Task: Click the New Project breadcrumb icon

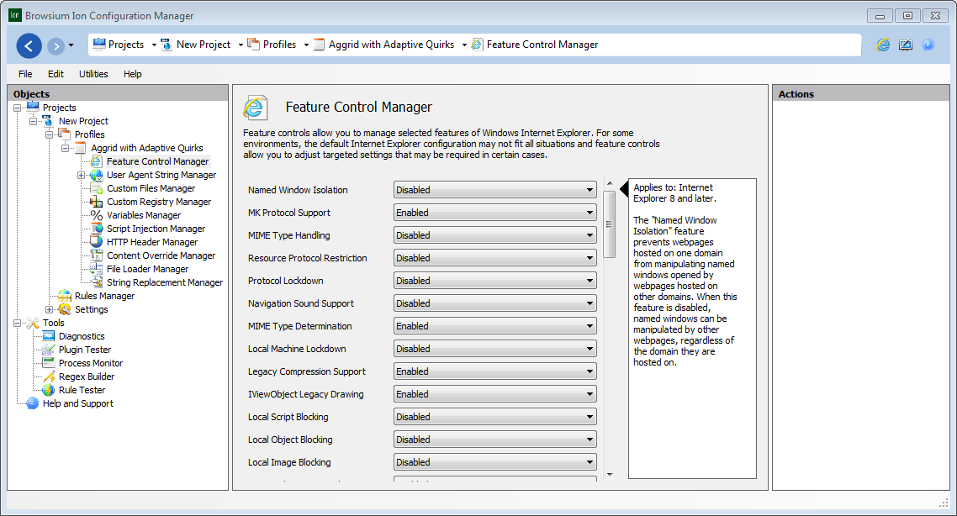Action: 166,45
